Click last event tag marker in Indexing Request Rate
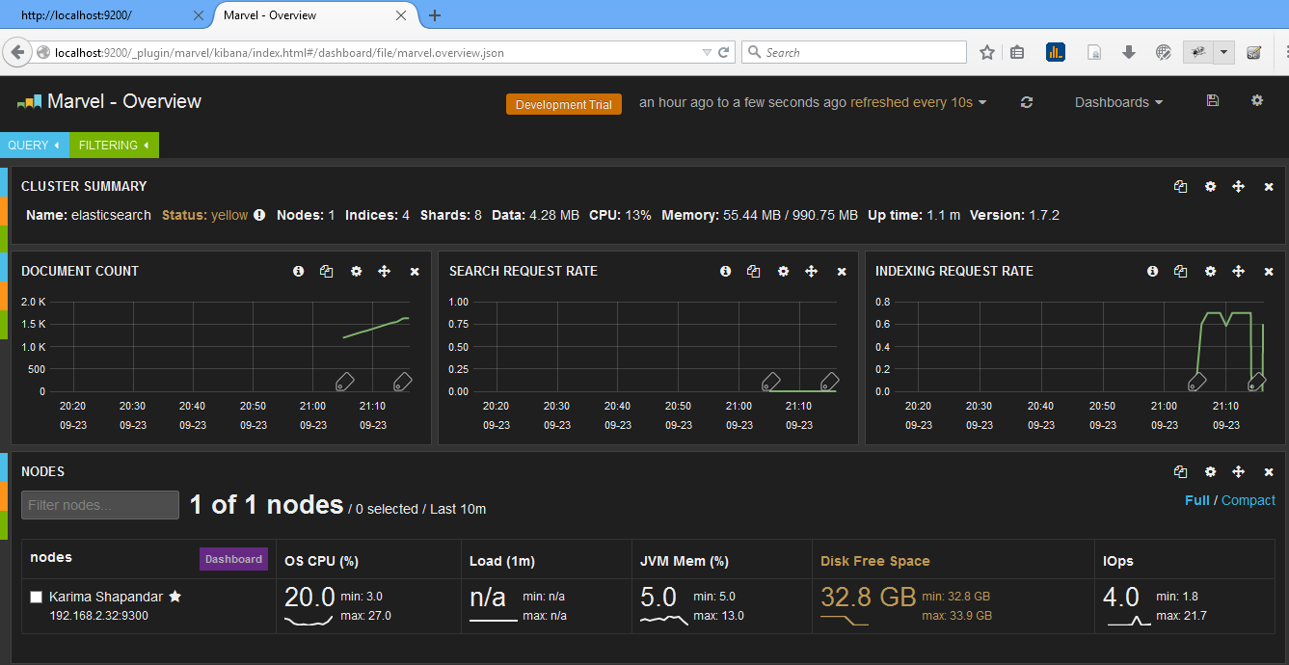 point(1256,382)
